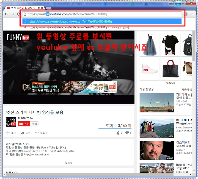The height and width of the screenshot is (179, 198).
Task: Click the FUNNY Tube watermark logo
Action: point(18,37)
